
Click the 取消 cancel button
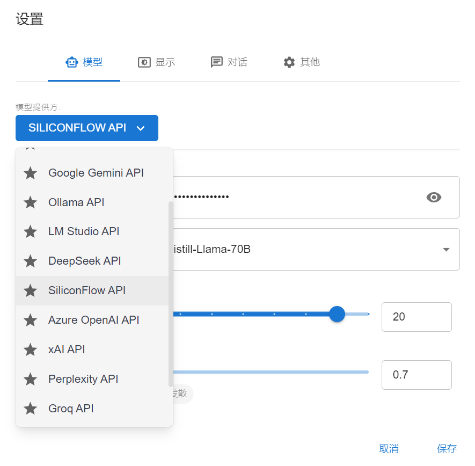click(389, 449)
